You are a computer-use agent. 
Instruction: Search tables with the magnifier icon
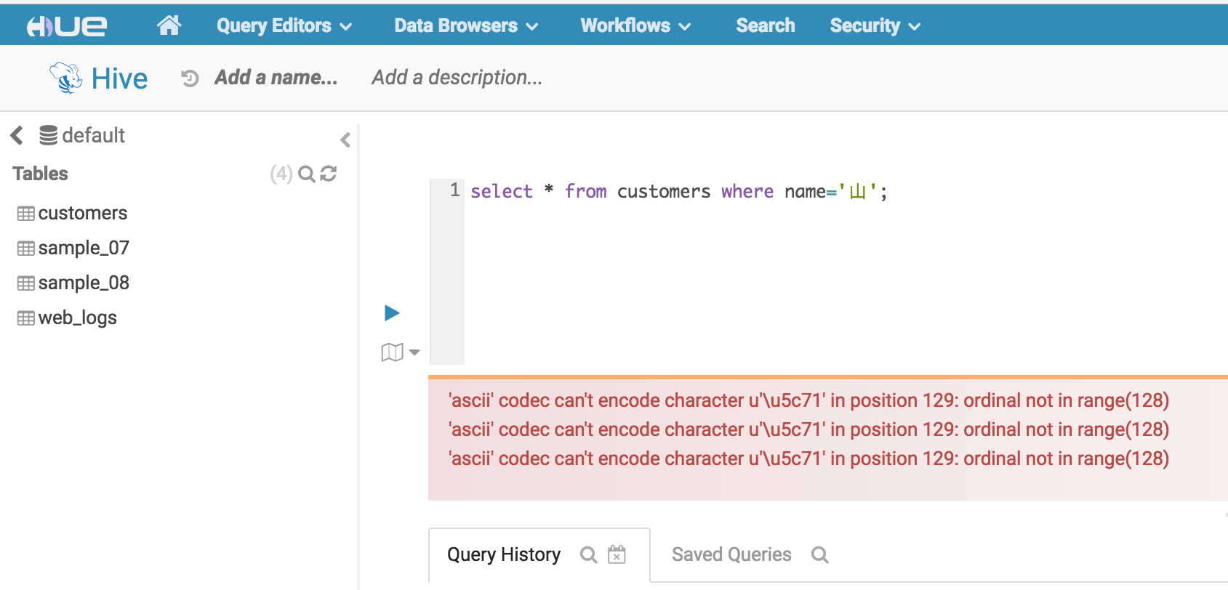click(307, 174)
